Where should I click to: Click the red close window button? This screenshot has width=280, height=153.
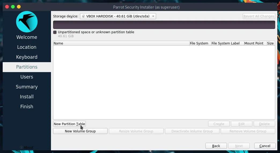coord(7,7)
